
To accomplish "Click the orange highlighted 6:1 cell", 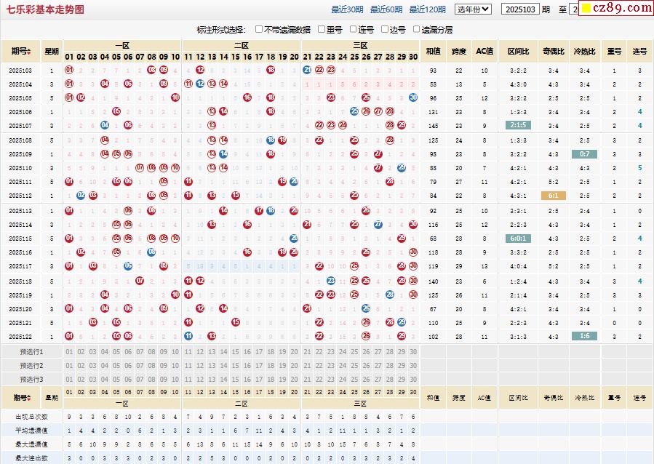I will coord(553,196).
